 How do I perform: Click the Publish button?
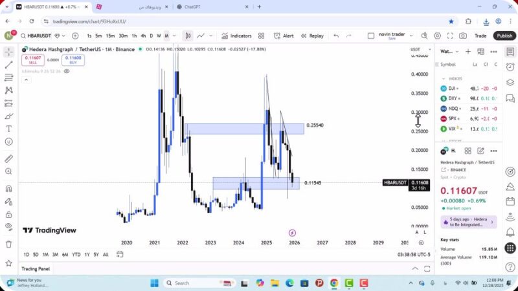[x=504, y=36]
